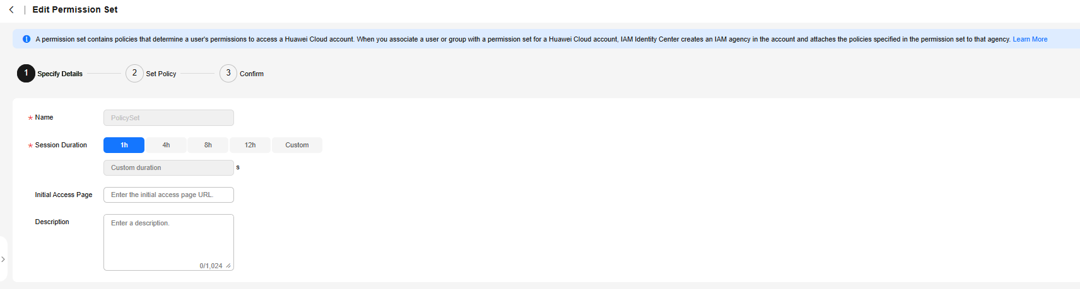The height and width of the screenshot is (289, 1080).
Task: Select the 4h session duration
Action: tap(166, 145)
